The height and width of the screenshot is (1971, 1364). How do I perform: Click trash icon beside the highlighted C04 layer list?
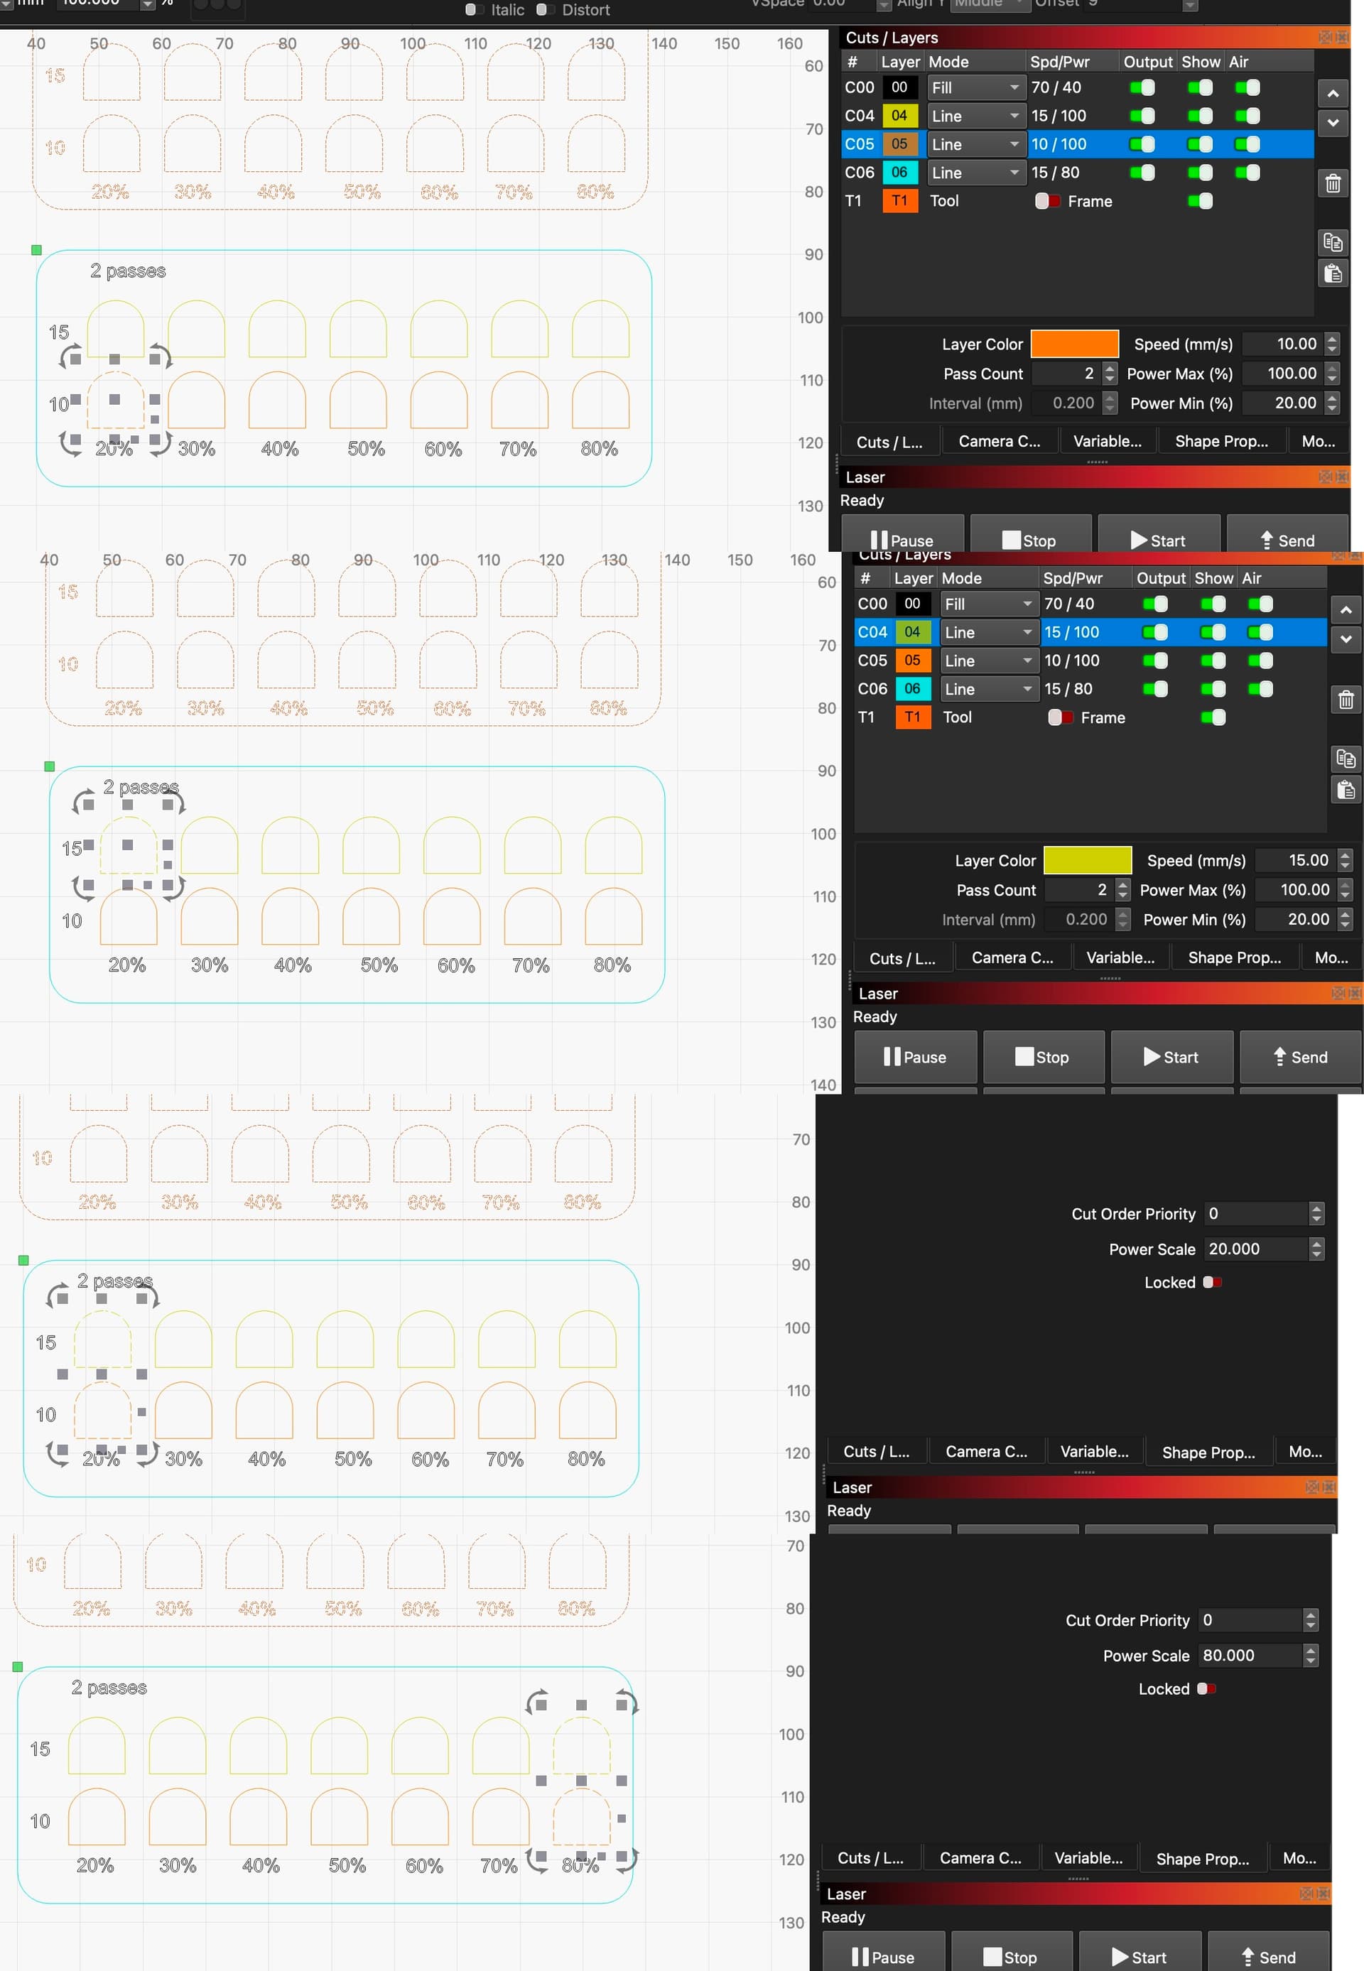(1346, 700)
